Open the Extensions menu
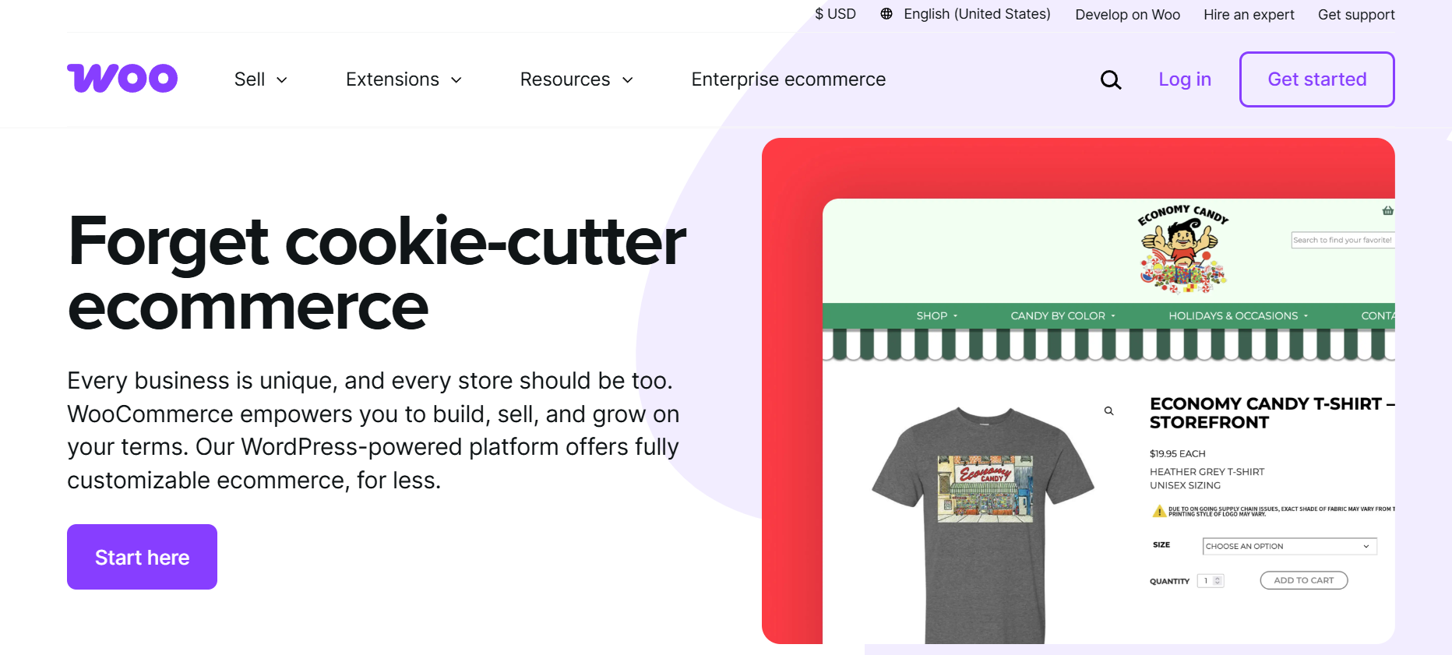 [x=404, y=79]
